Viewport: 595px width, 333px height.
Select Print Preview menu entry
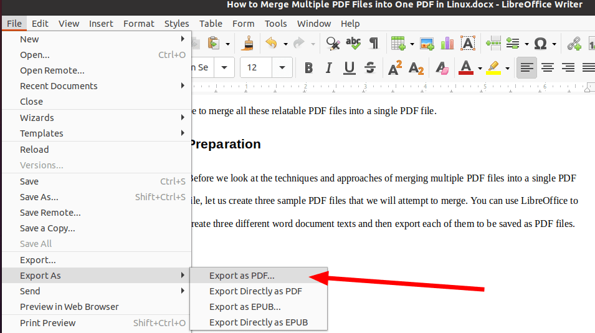click(97, 323)
